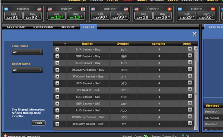Image resolution: width=223 pixels, height=137 pixels.
Task: Open the GBP Basket - Sell arrow icon
Action: (x=190, y=103)
